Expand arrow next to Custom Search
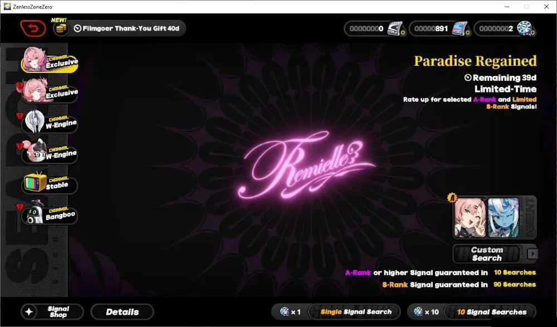This screenshot has width=557, height=327. tap(532, 254)
